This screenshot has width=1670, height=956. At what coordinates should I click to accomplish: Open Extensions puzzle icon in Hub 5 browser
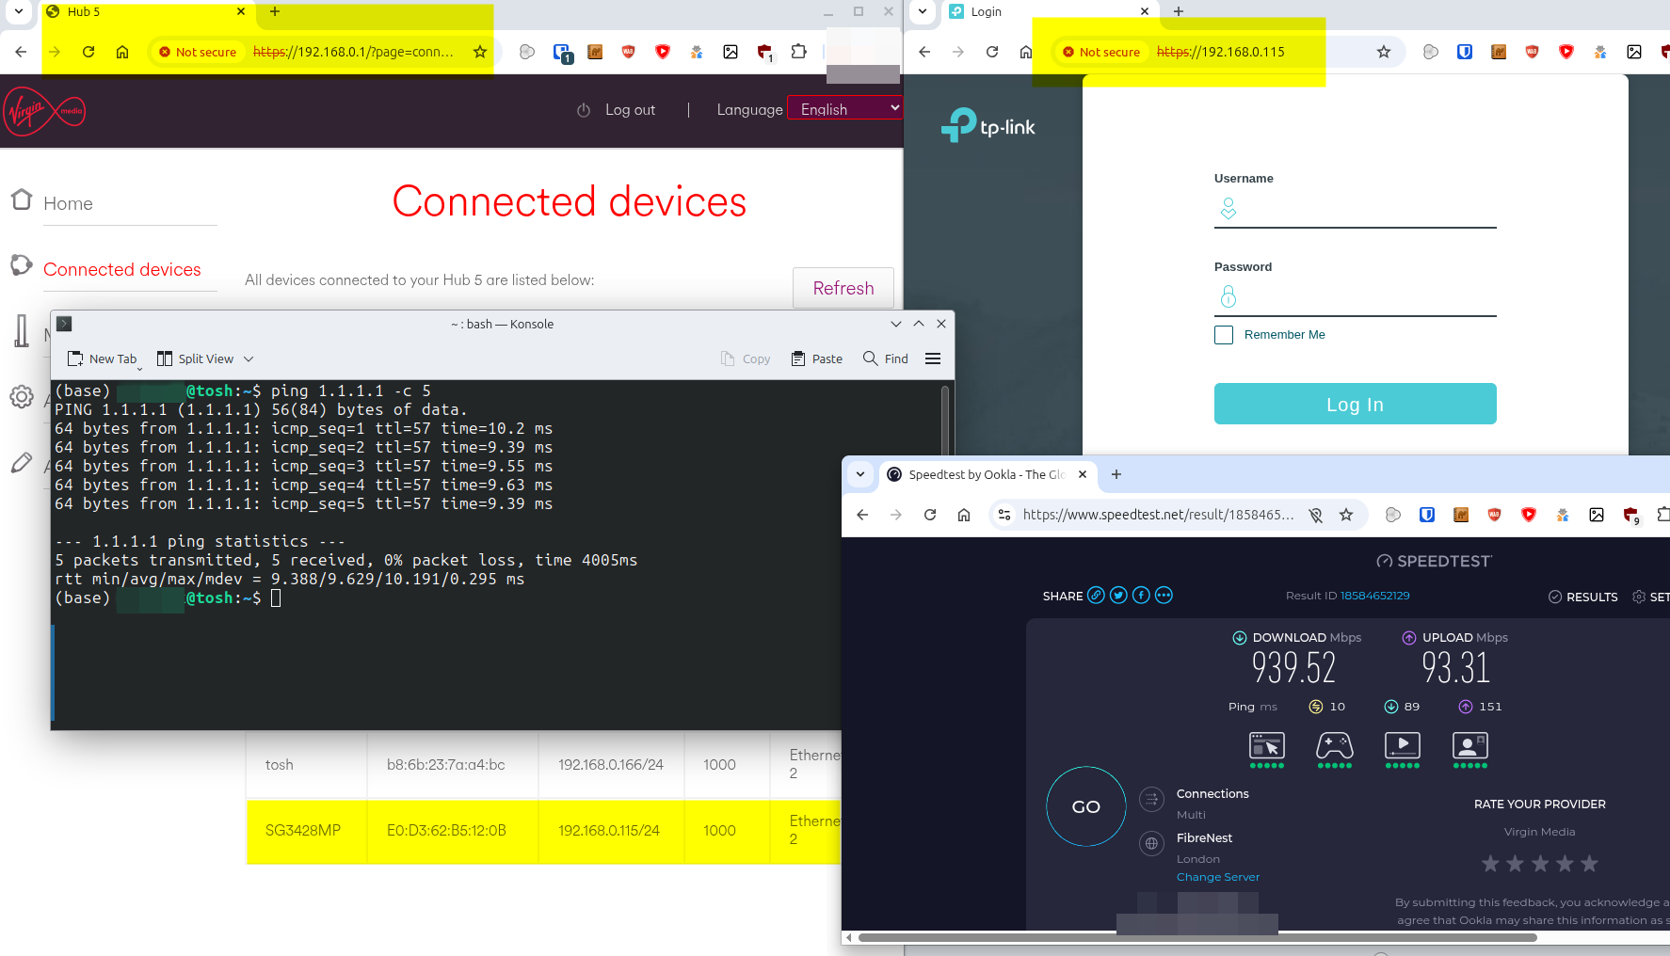click(798, 52)
